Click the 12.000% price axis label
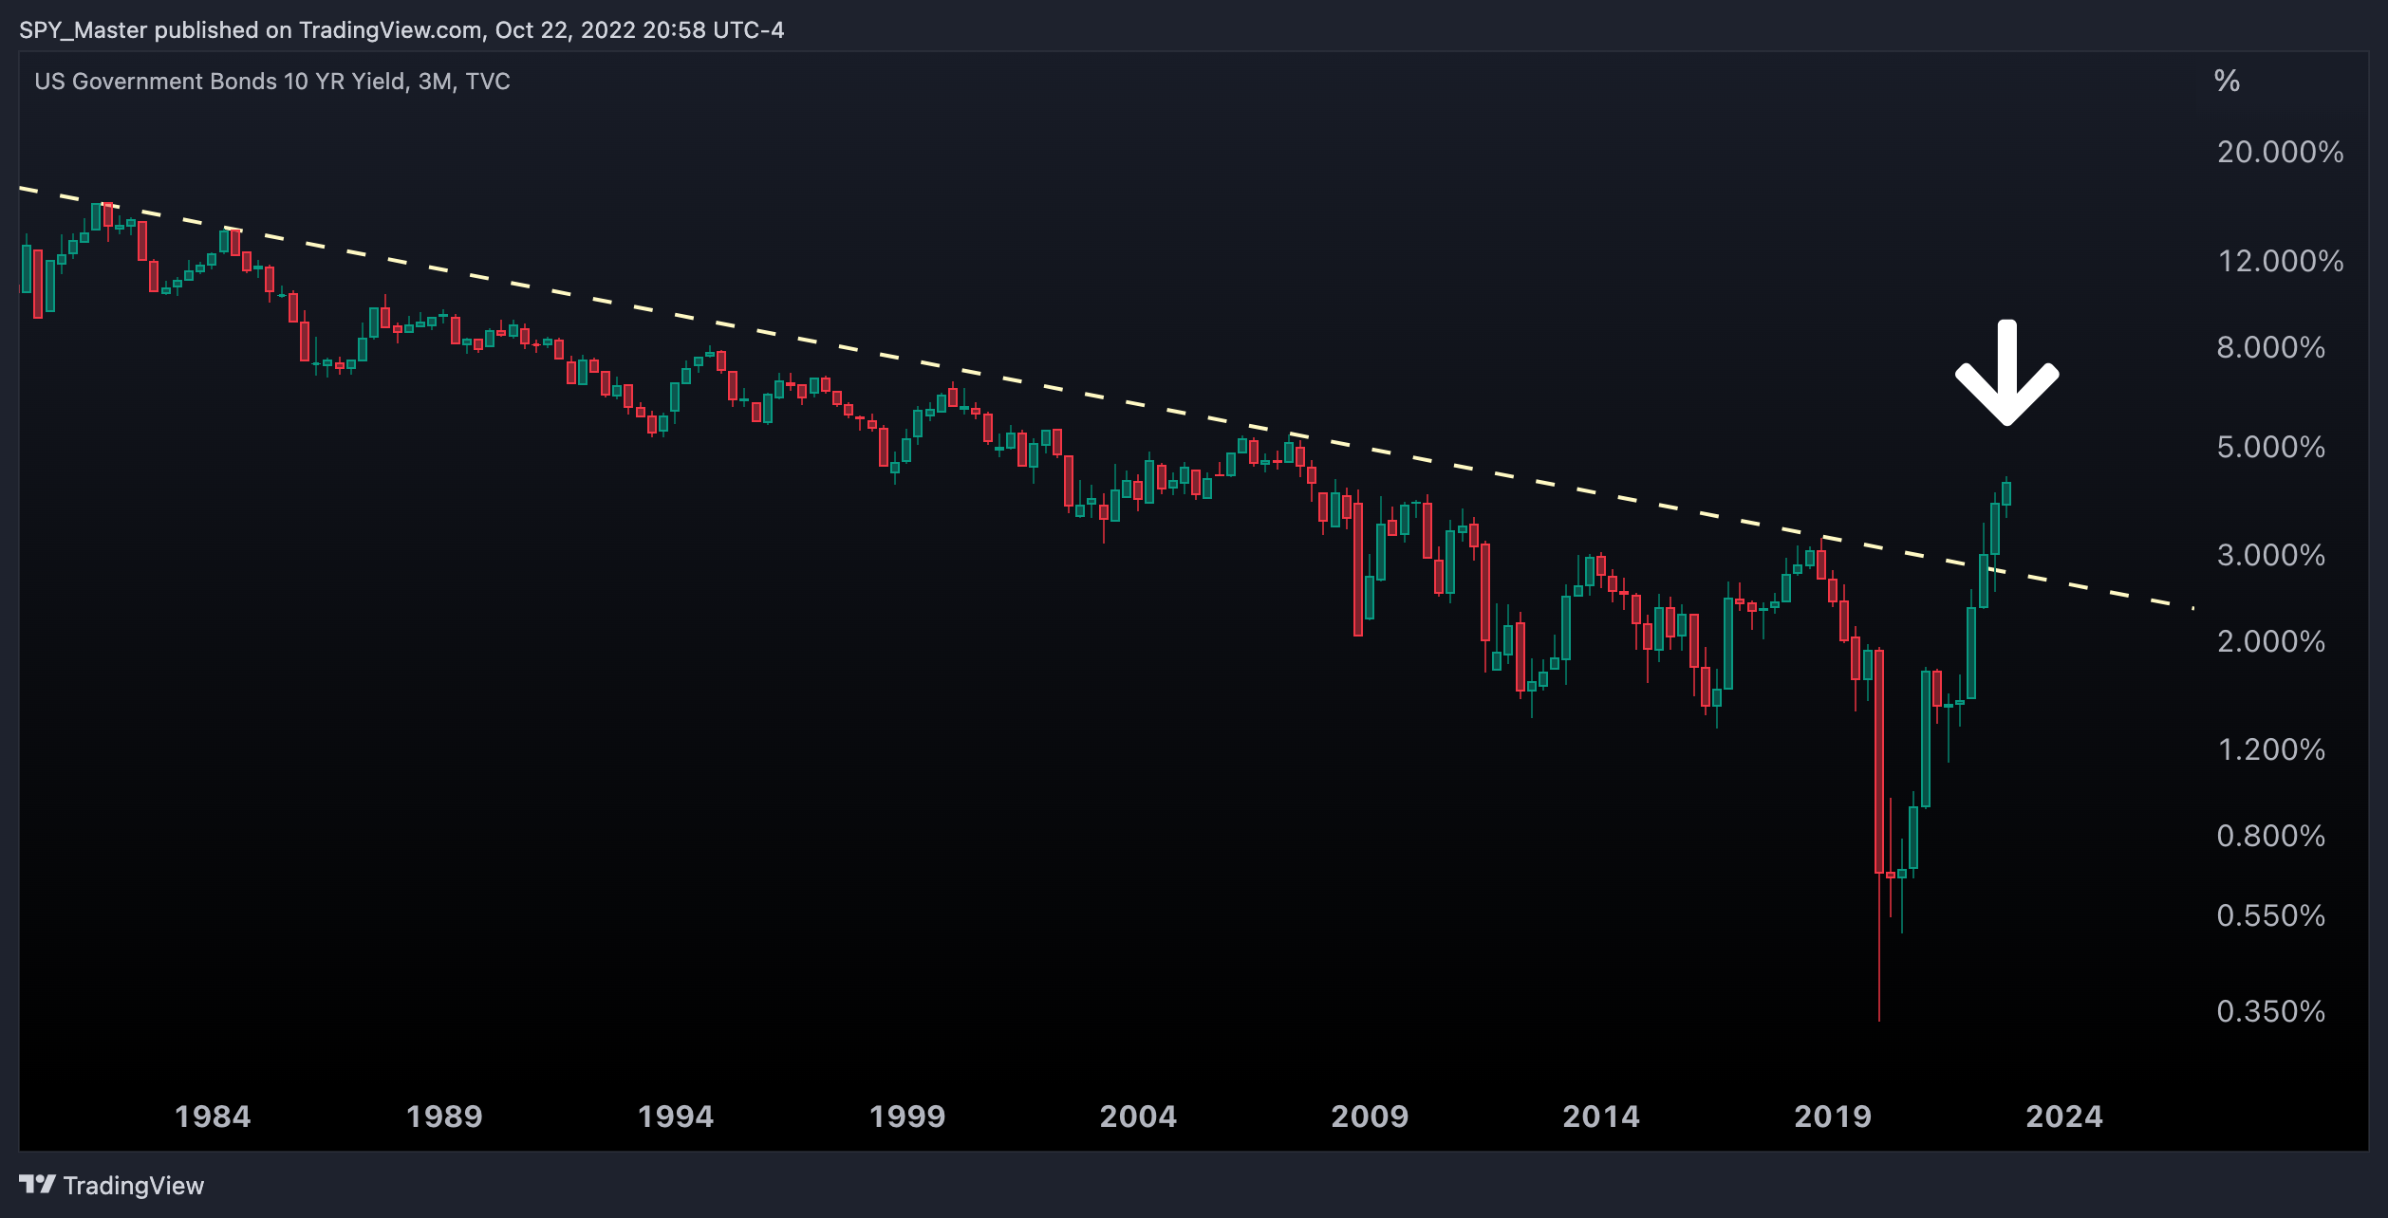This screenshot has width=2388, height=1218. [x=2280, y=261]
